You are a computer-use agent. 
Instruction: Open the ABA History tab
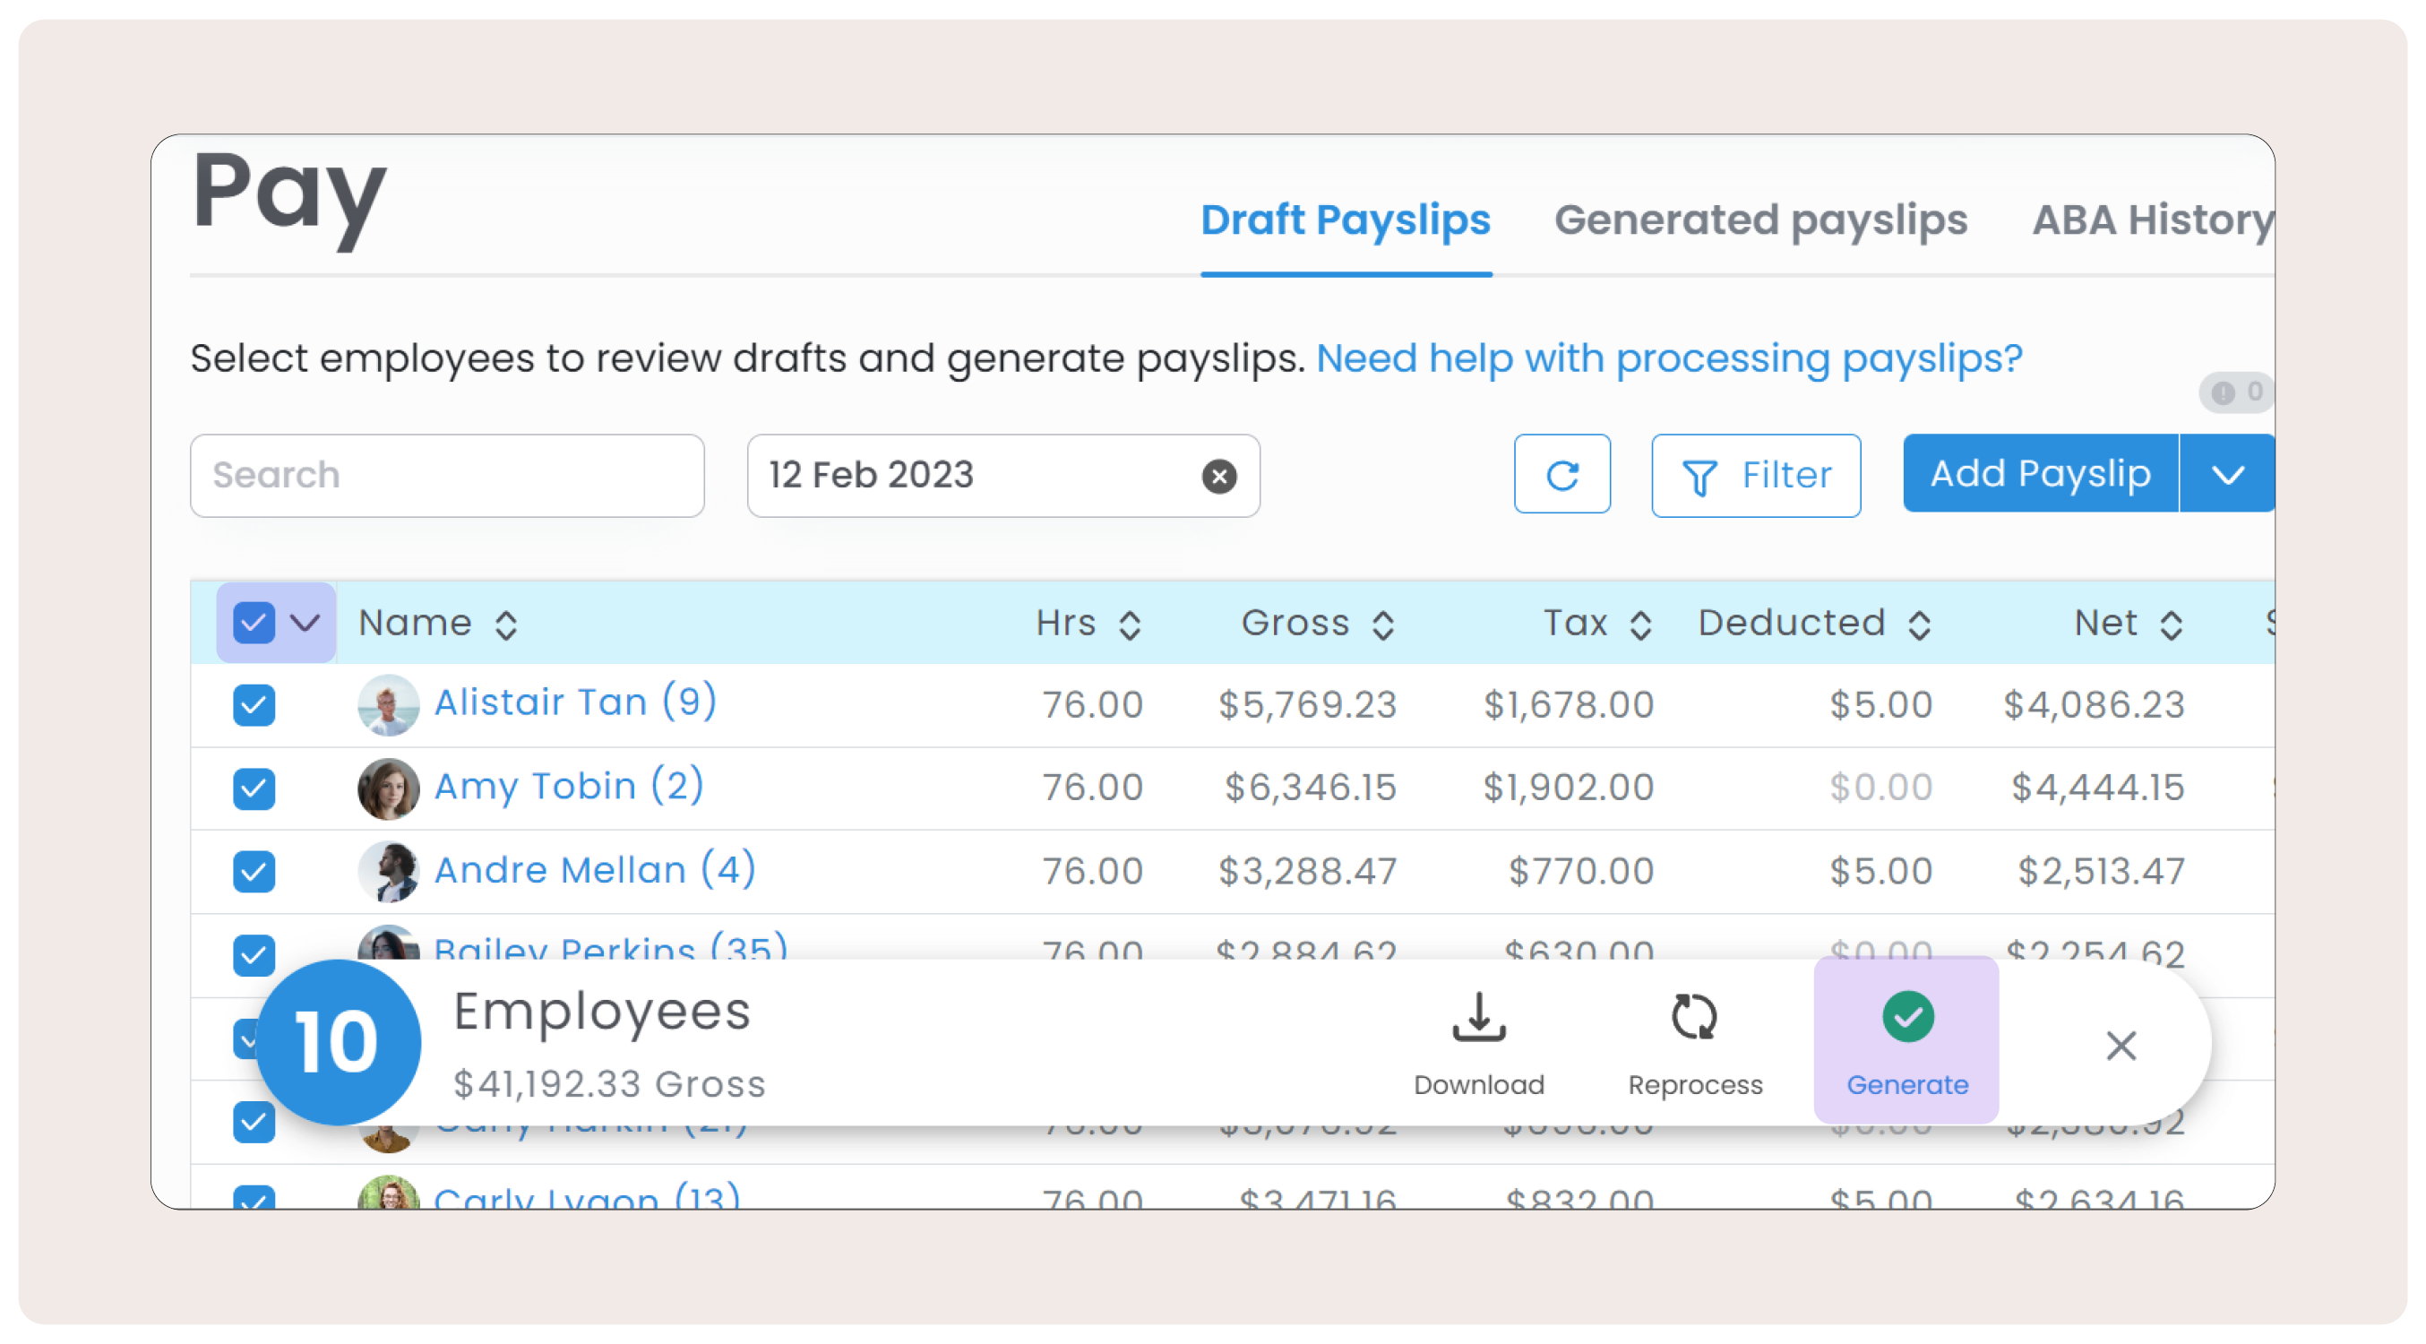[x=2151, y=220]
